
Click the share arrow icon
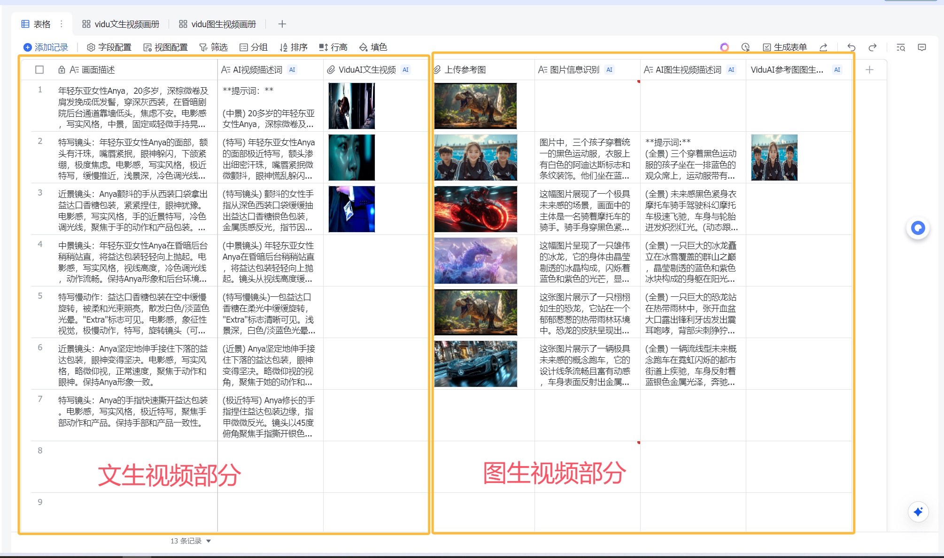coord(823,47)
